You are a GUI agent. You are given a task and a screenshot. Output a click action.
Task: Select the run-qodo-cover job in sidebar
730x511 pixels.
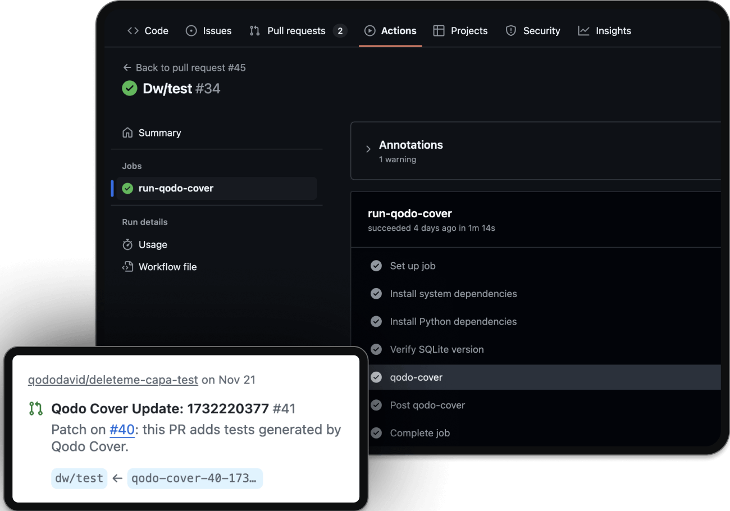tap(217, 188)
